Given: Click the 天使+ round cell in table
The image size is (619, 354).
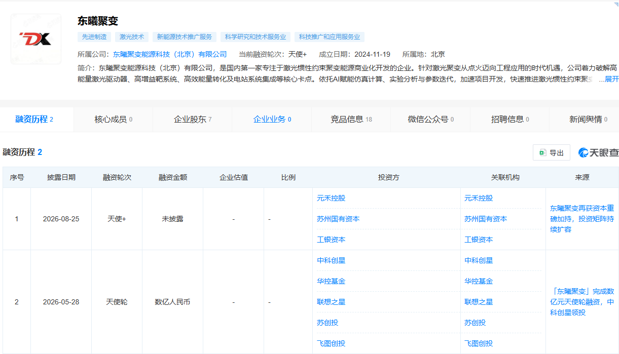Looking at the screenshot, I should tap(117, 219).
